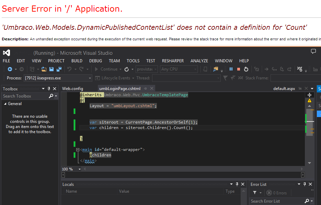Pause debugging with the Break All icon

pos(231,69)
